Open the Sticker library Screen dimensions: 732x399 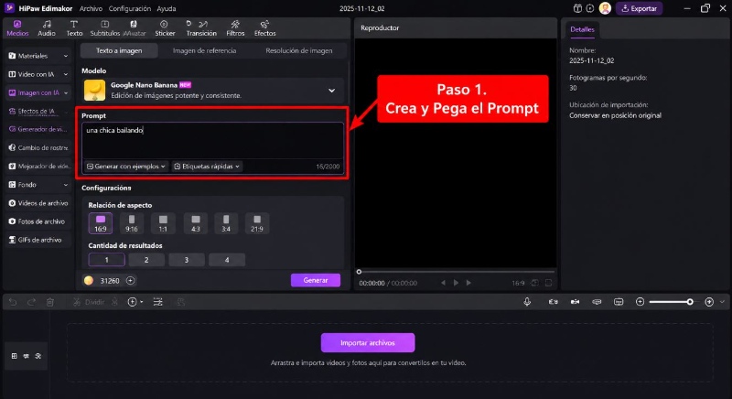[x=165, y=28]
